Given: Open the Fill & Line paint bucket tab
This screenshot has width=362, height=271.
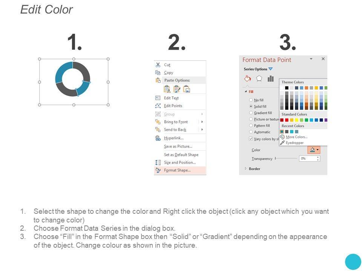Looking at the screenshot, I should click(247, 79).
